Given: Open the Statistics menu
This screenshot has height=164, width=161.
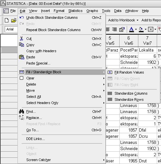Looking at the screenshot, I should click(x=75, y=11).
